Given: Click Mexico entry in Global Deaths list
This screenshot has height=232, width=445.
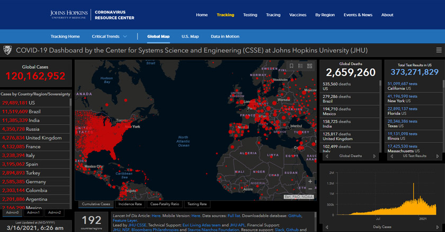Looking at the screenshot, I should 350,112.
